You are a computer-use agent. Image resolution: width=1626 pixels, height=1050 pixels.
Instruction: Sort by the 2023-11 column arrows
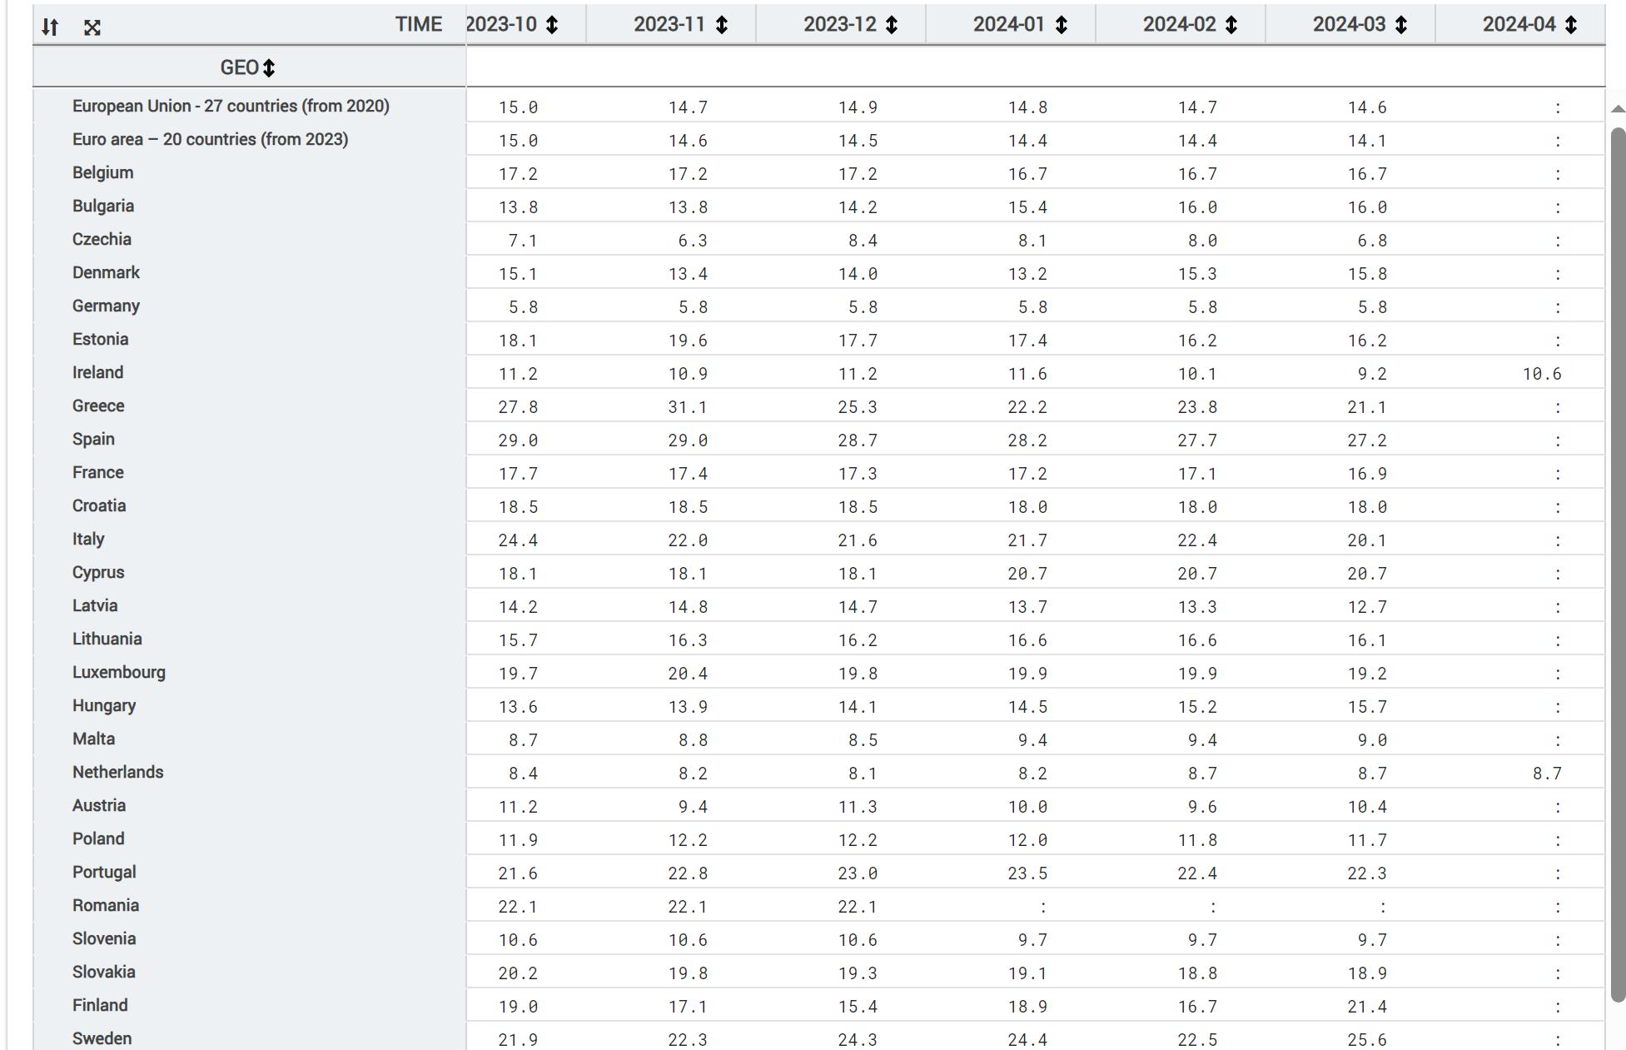pyautogui.click(x=722, y=25)
